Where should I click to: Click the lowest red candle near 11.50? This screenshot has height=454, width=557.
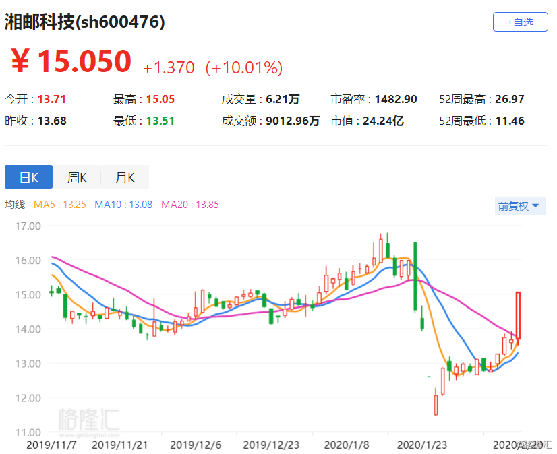coord(436,405)
